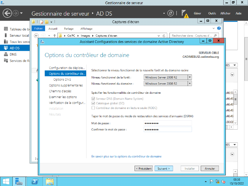248x186 pixels.
Task: Open the Afficher menu
Action: [225, 13]
